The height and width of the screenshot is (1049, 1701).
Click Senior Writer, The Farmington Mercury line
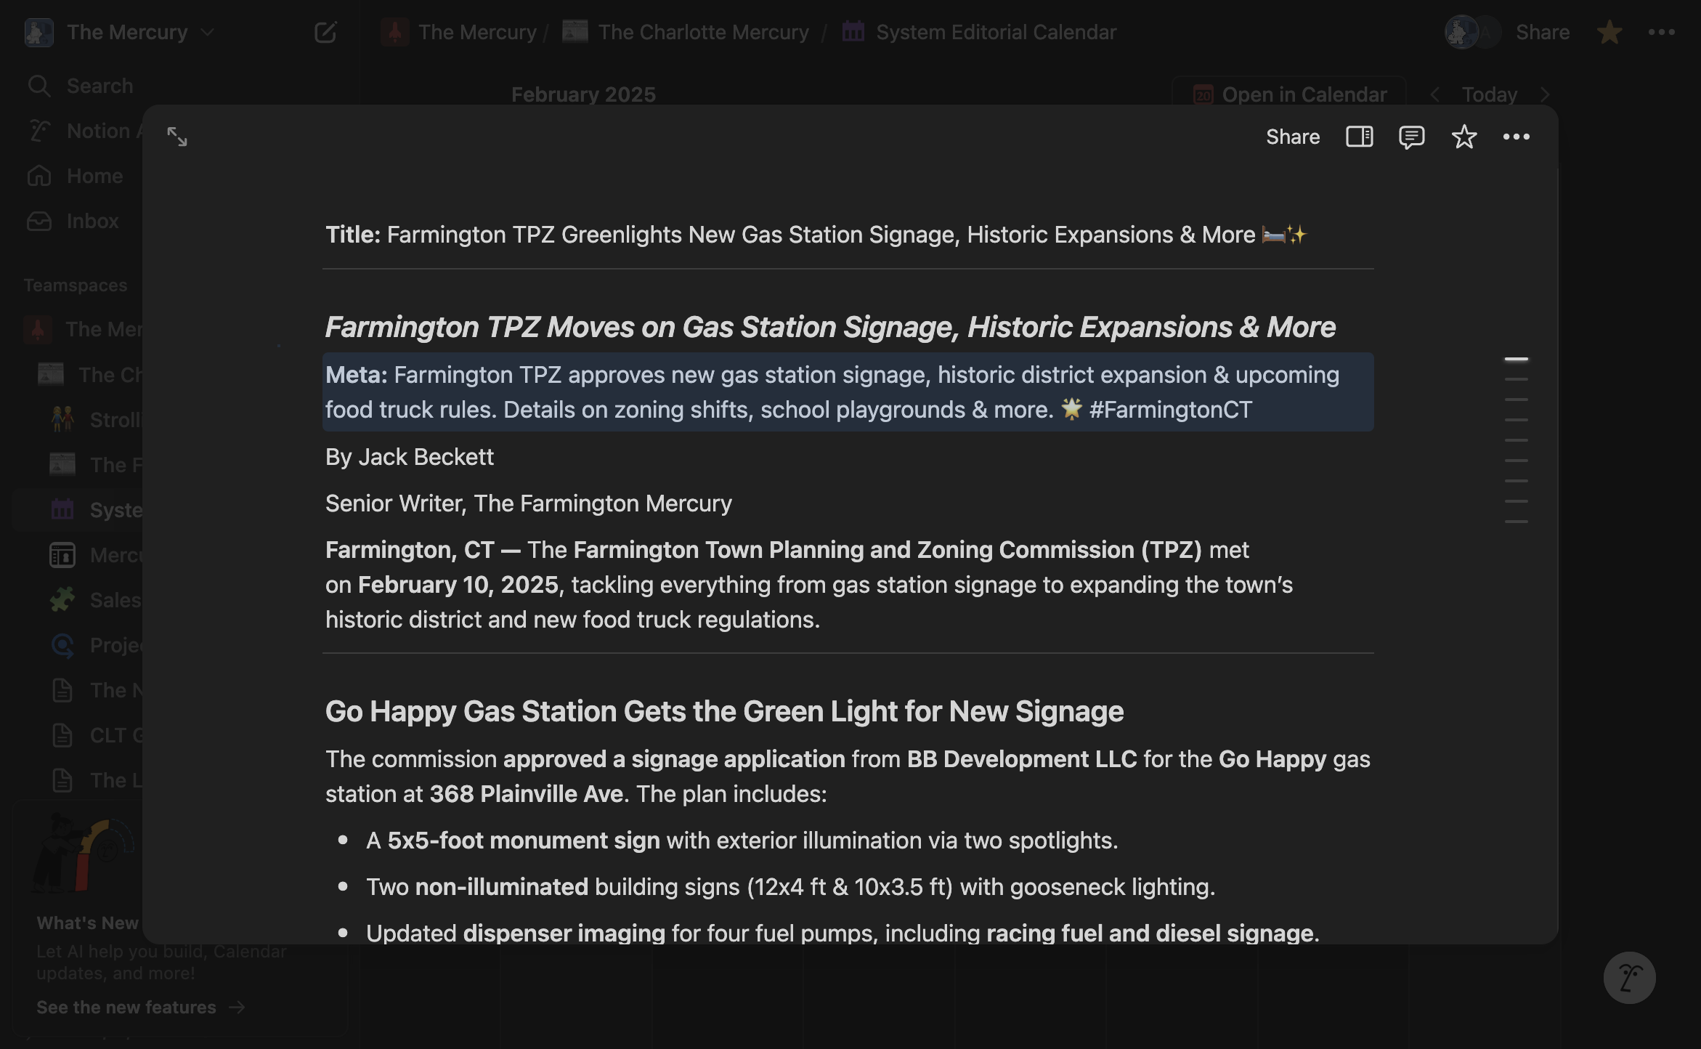[x=528, y=503]
